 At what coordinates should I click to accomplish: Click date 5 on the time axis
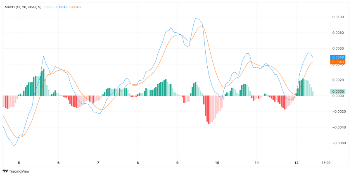point(19,163)
